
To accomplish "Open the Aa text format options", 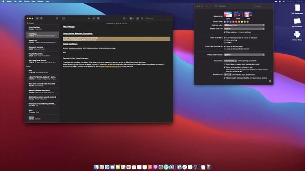I will 89,18.
